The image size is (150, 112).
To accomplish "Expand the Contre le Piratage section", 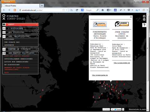I will pos(21,49).
